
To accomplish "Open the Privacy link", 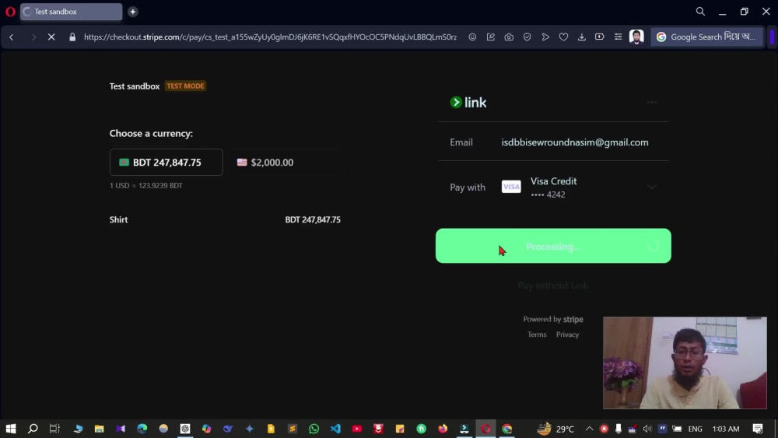I will pyautogui.click(x=567, y=335).
